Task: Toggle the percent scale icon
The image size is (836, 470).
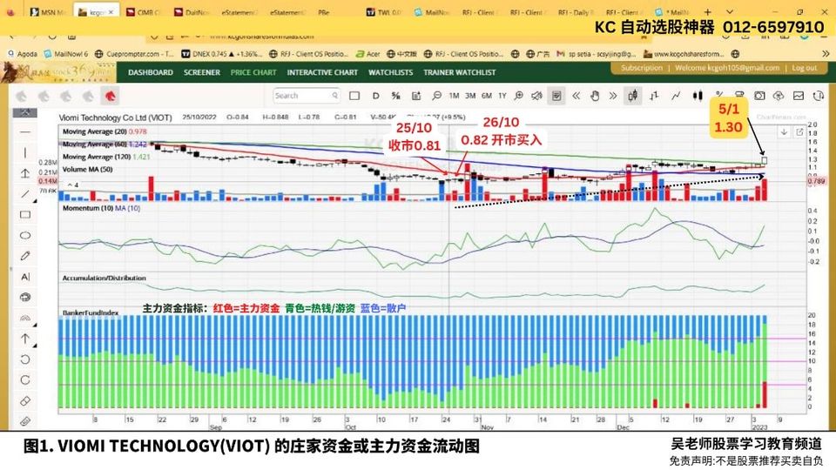Action: 395,96
